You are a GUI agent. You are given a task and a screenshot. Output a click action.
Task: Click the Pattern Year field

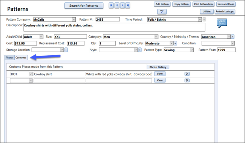(226, 50)
